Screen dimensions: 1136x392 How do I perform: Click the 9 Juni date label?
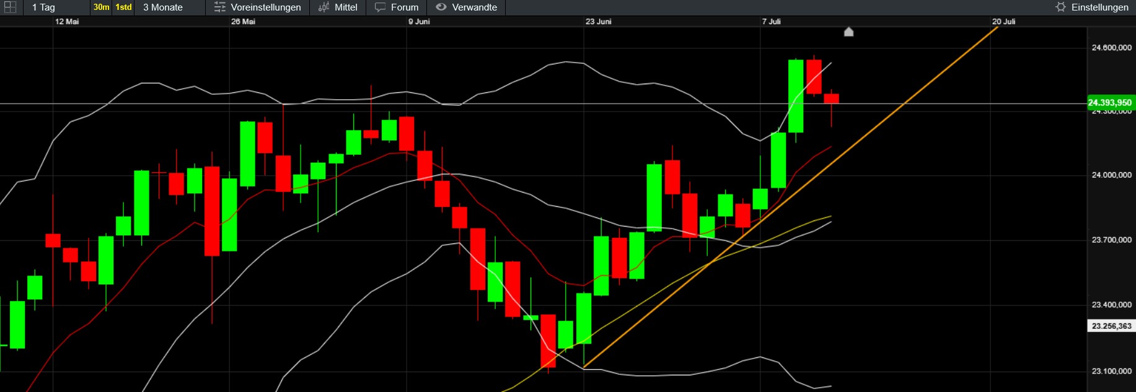(419, 22)
